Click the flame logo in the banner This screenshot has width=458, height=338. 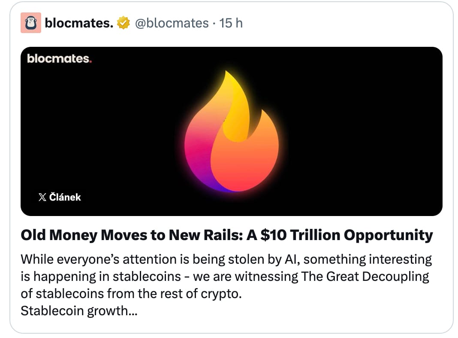pyautogui.click(x=232, y=133)
